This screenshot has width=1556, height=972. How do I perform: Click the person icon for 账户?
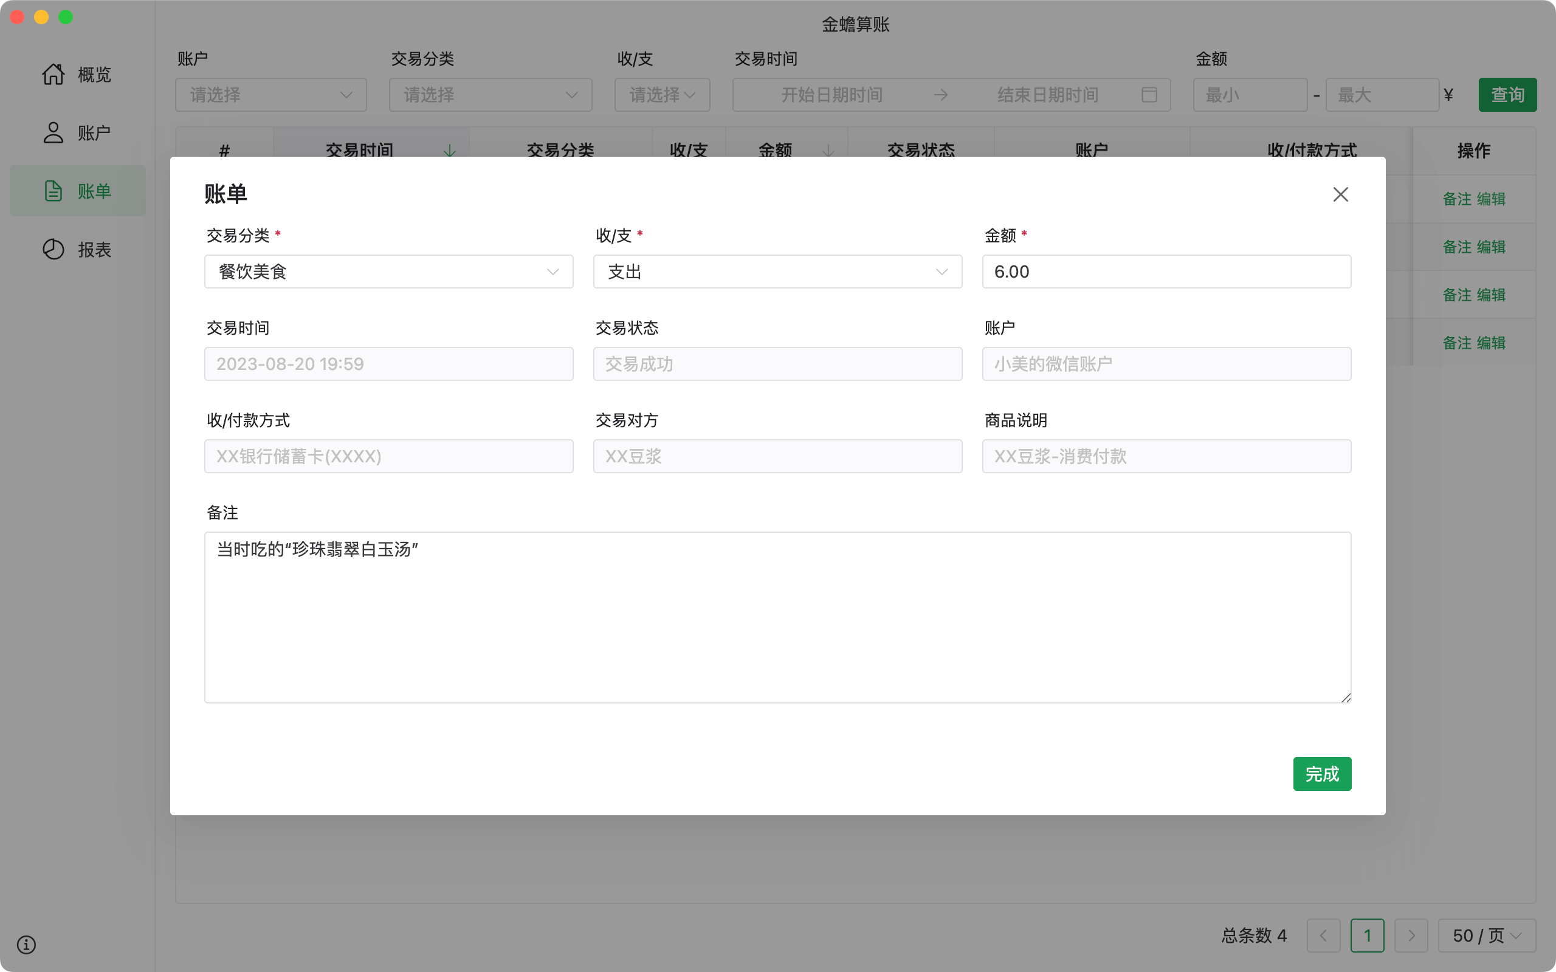click(x=53, y=133)
